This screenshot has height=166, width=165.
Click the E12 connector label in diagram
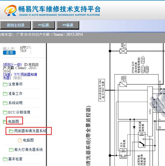(143, 60)
